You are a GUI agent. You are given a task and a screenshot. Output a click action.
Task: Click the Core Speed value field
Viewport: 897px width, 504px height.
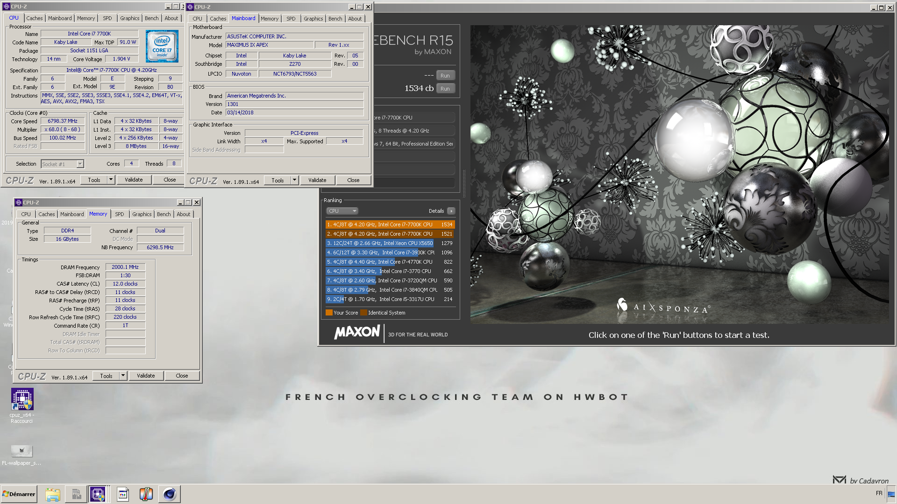click(x=63, y=121)
